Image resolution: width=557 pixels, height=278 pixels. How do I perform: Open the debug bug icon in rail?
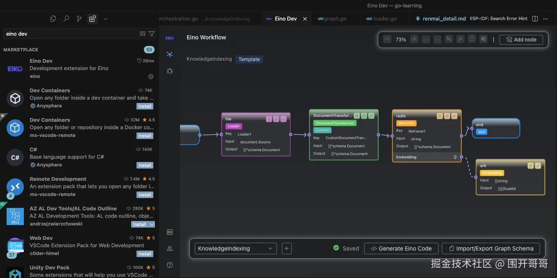(170, 71)
